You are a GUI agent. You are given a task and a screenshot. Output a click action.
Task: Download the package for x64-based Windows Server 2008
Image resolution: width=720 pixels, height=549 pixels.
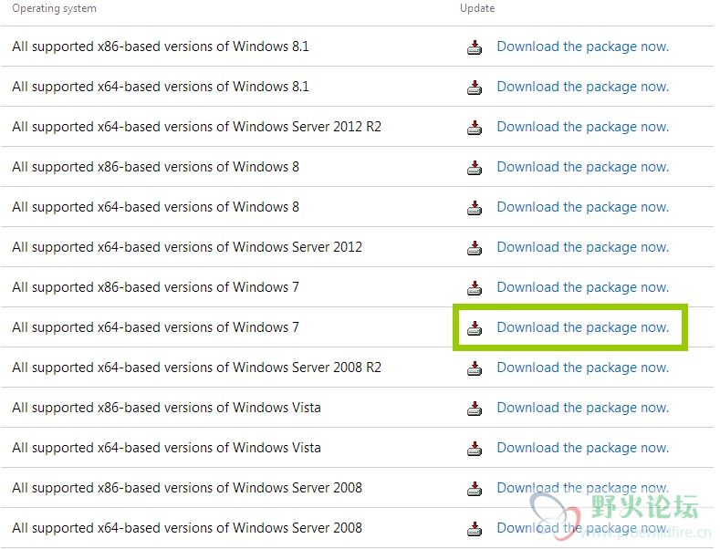point(583,528)
